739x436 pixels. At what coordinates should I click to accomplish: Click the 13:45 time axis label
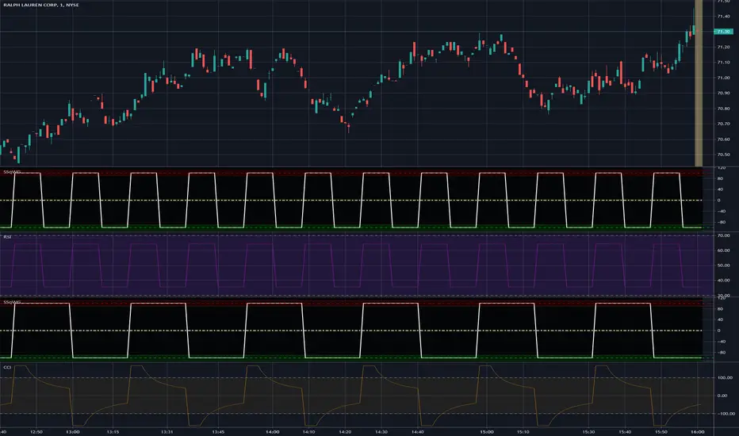[218, 430]
